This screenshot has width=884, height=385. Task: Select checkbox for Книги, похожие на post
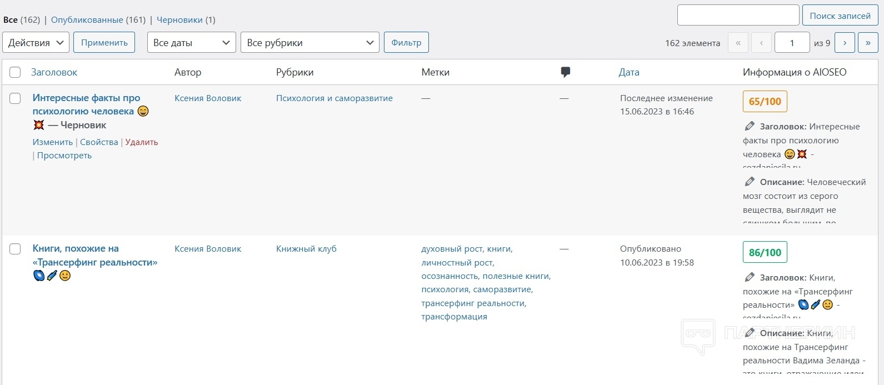coord(15,249)
